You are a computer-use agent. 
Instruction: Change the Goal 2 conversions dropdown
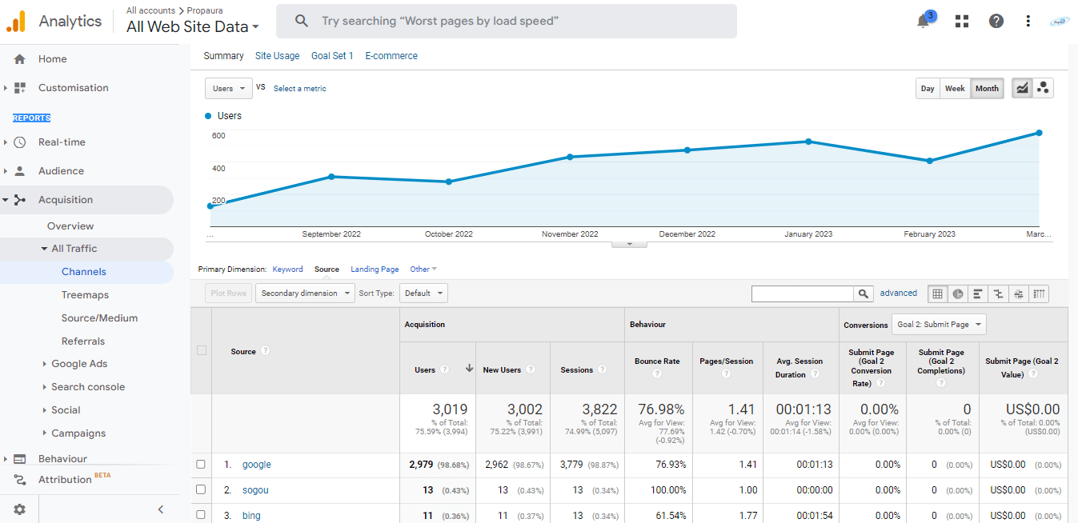(938, 324)
